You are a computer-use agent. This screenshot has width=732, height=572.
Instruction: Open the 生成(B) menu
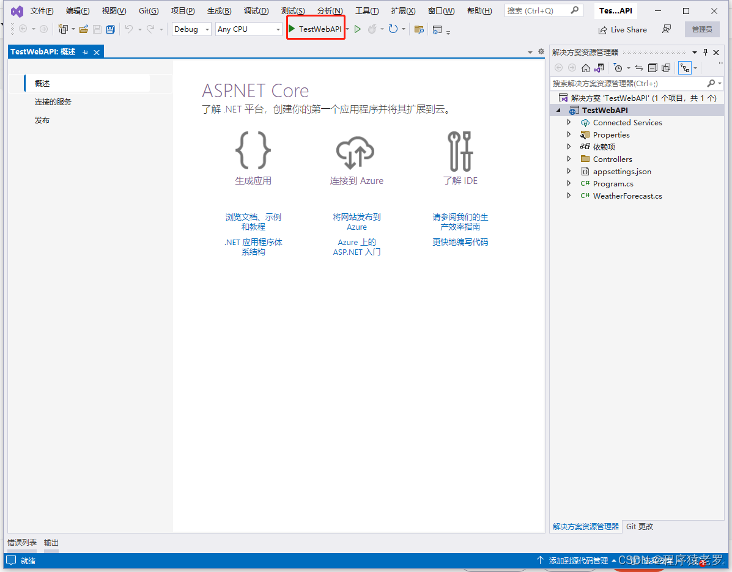[220, 11]
